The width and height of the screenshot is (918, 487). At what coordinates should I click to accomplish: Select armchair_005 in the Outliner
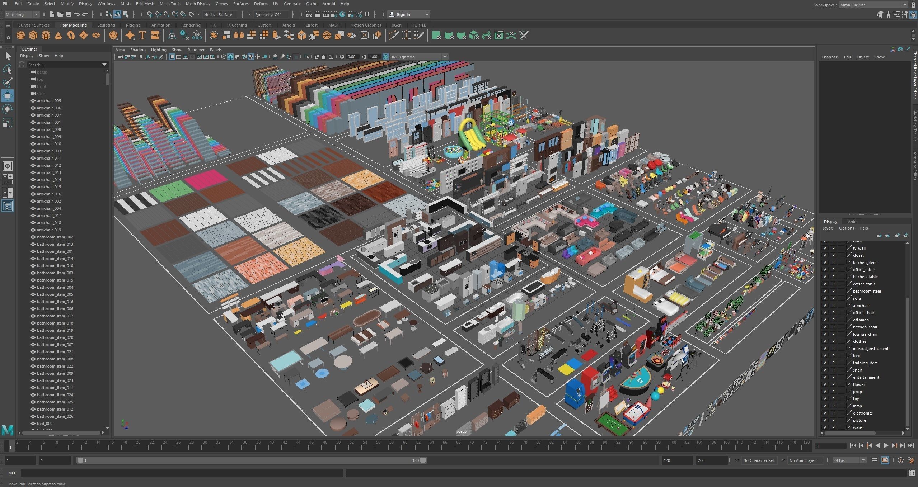pyautogui.click(x=49, y=101)
